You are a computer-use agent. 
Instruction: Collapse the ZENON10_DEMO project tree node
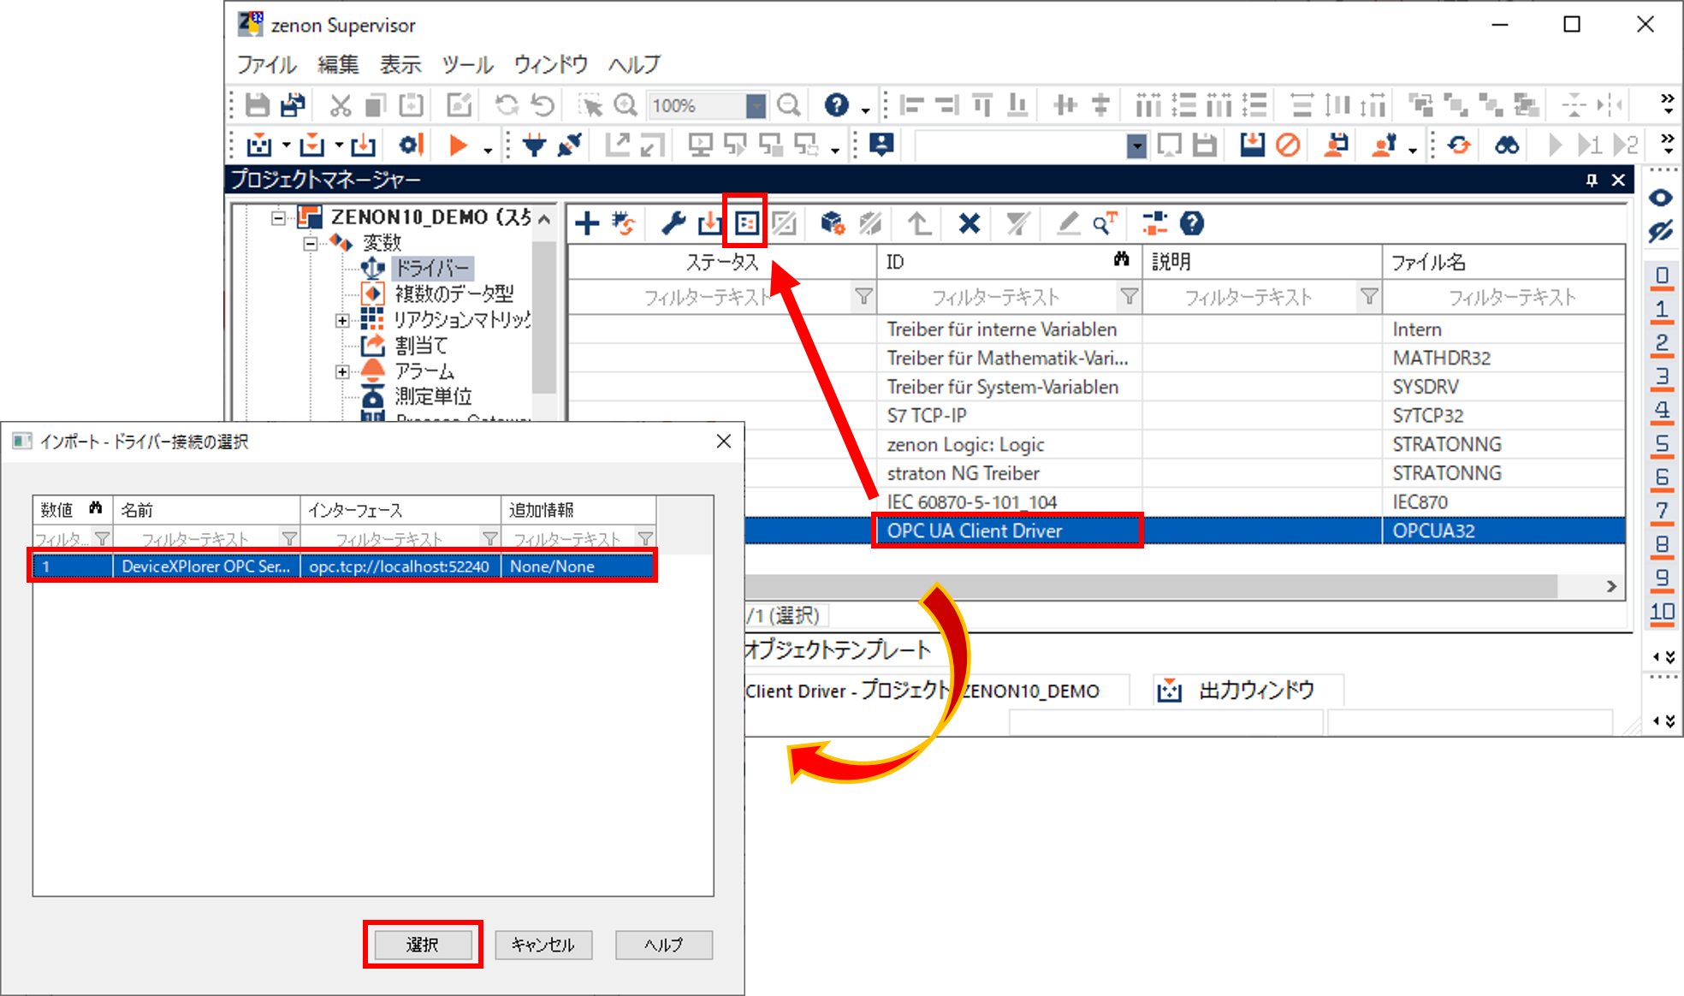pos(278,217)
